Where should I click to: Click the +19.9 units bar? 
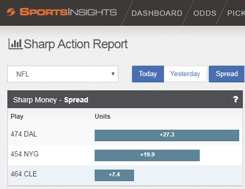click(147, 155)
